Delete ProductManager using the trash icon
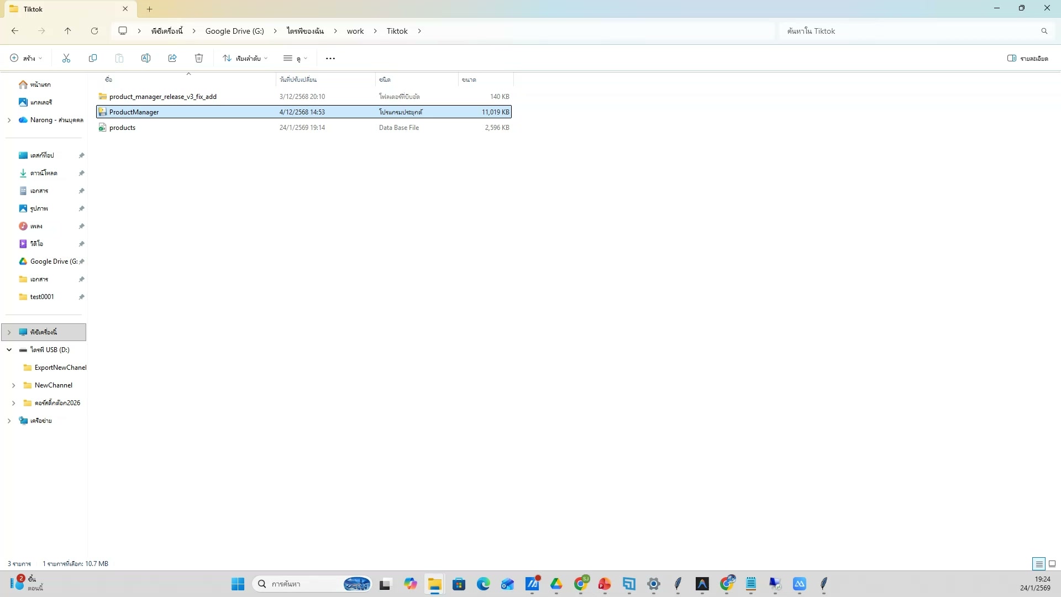Screen dimensions: 1061x597 199,58
